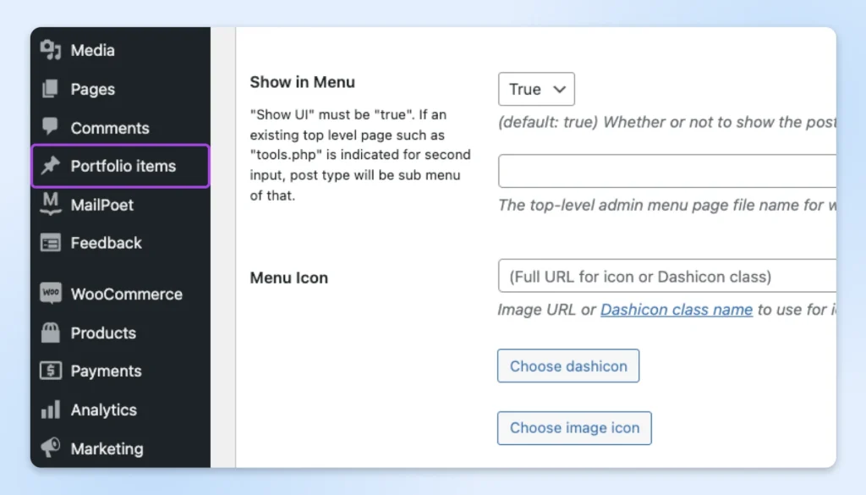Click the Analytics bar chart icon

51,410
